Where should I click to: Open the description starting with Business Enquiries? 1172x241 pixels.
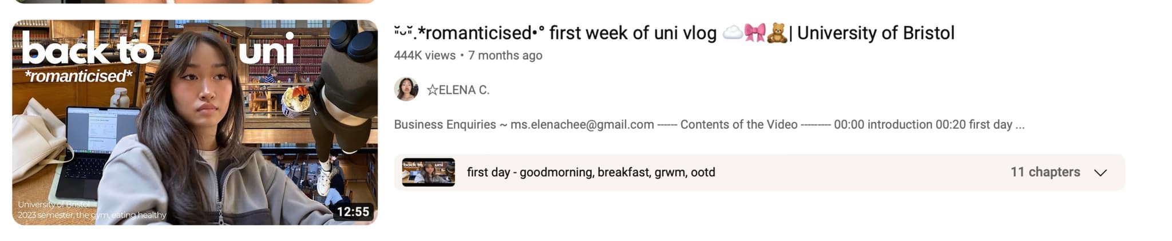point(709,125)
